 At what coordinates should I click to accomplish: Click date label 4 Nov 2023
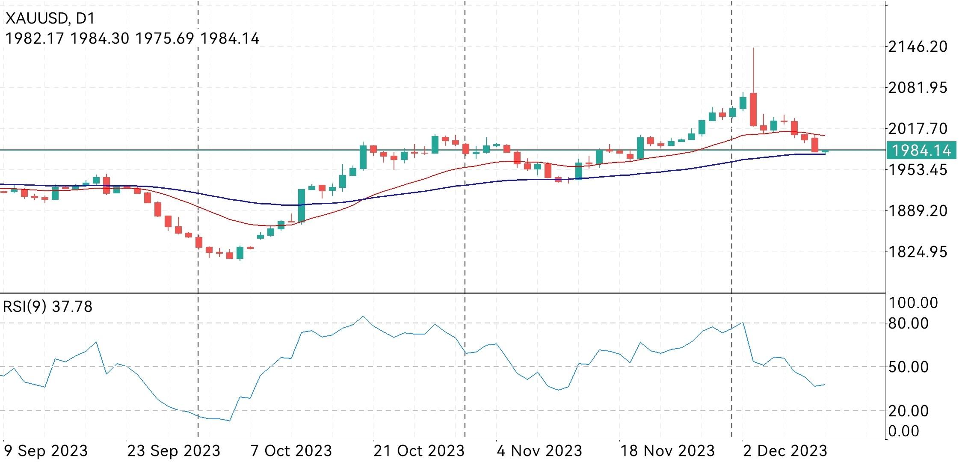[x=539, y=451]
